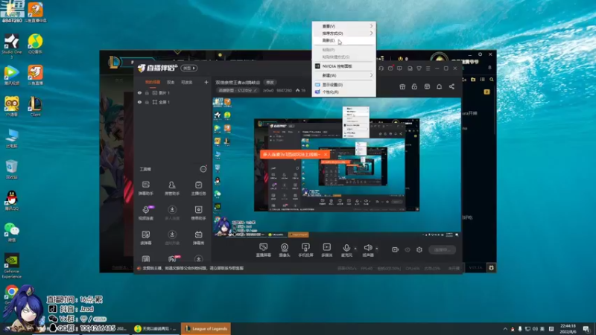Viewport: 596px width, 335px height.
Task: Add a live screen capture source
Action: [263, 249]
